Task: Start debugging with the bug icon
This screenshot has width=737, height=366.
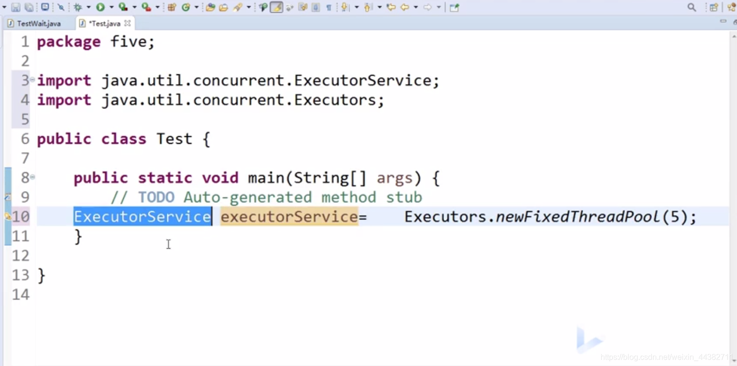Action: click(x=78, y=7)
